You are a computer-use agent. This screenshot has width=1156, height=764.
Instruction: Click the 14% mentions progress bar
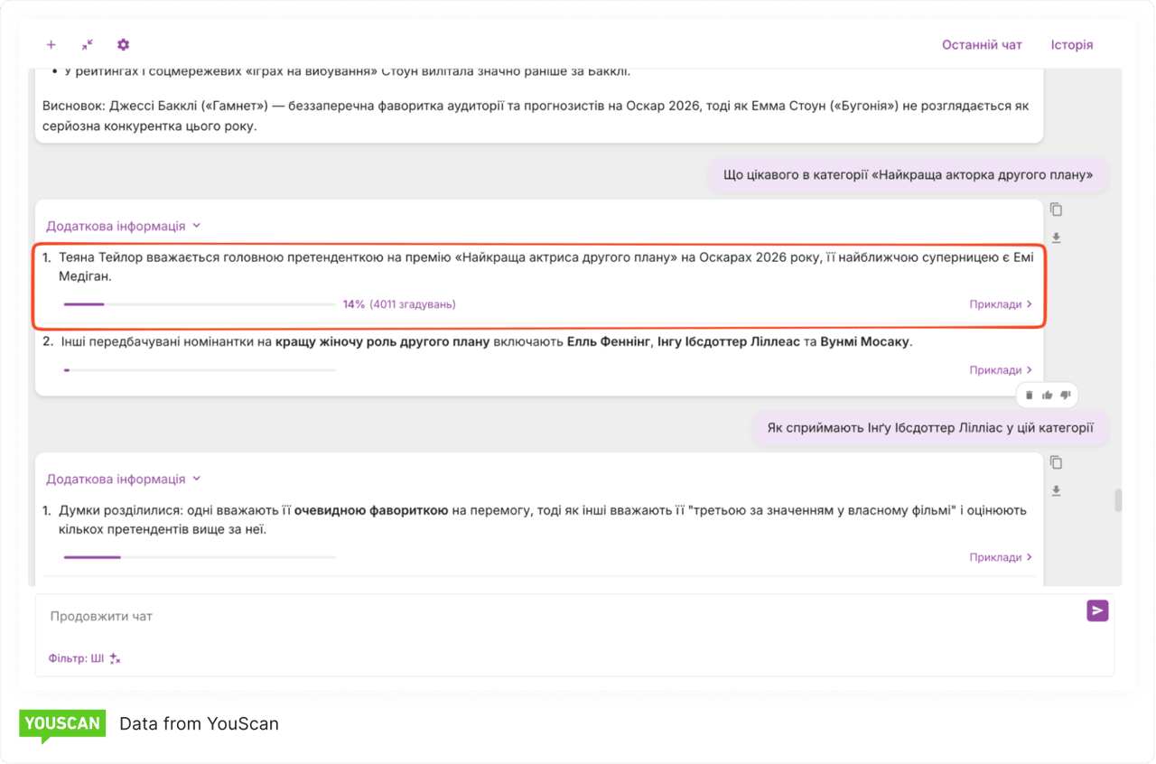tap(199, 305)
